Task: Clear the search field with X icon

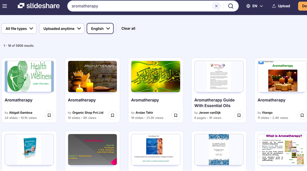Action: click(216, 6)
